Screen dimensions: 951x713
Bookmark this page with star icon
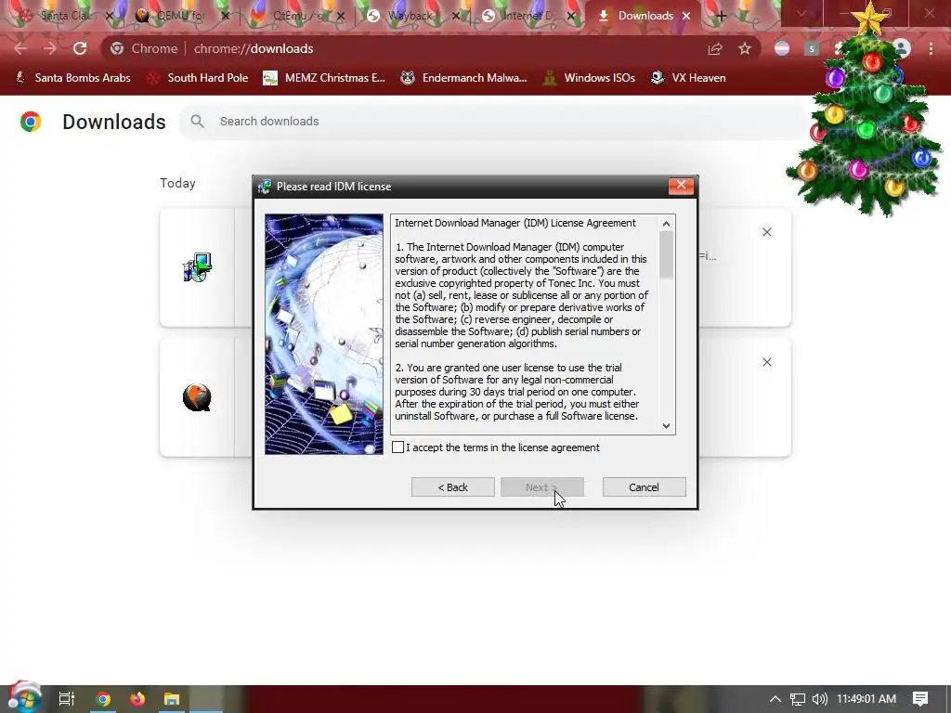pyautogui.click(x=745, y=48)
